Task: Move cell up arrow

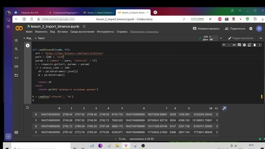Action: pyautogui.click(x=224, y=45)
